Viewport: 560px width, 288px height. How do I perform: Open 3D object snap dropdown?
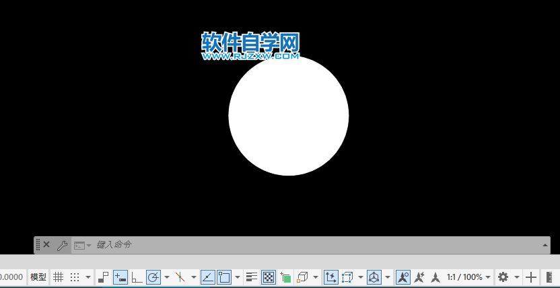[316, 277]
